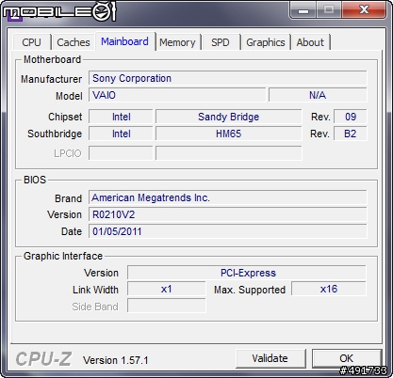
Task: Click the Motherboard group title
Action: (x=53, y=59)
